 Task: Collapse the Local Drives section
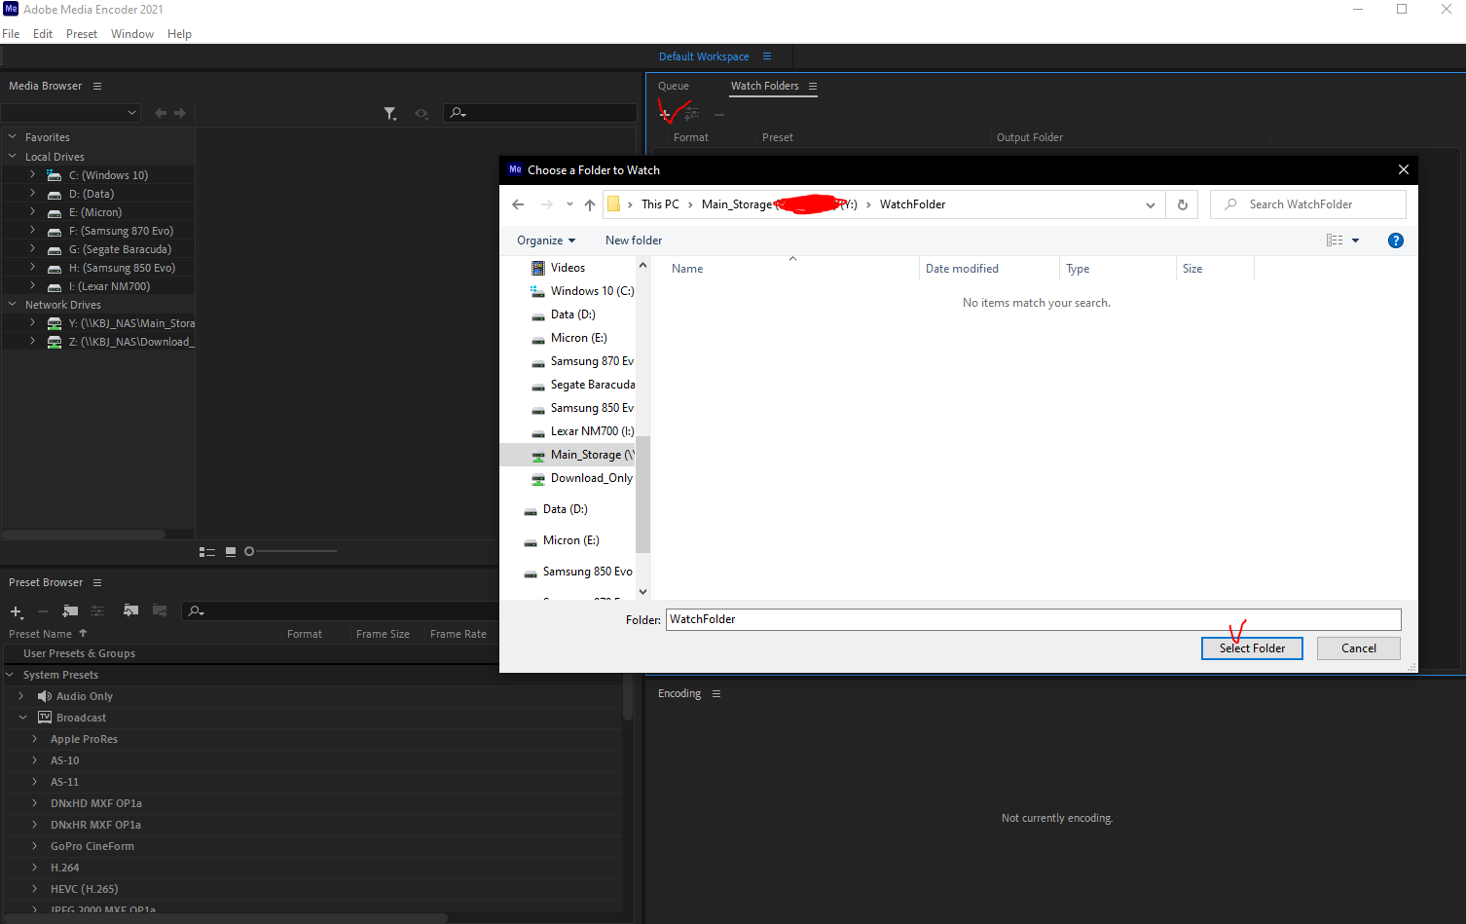[13, 156]
